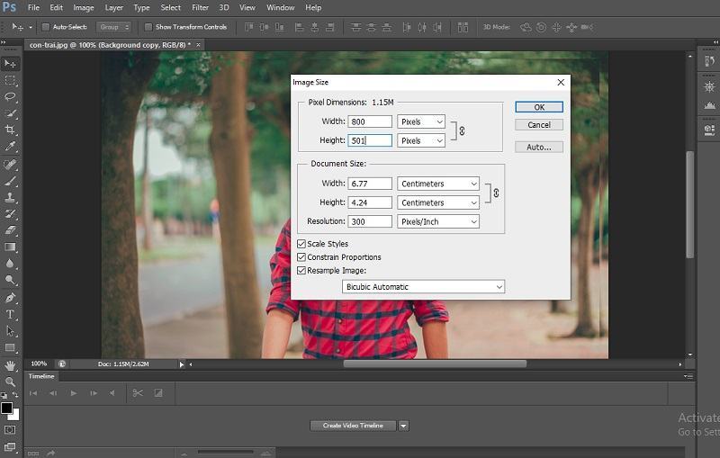Open the Group dropdown in options bar
The height and width of the screenshot is (458, 720).
[x=113, y=27]
